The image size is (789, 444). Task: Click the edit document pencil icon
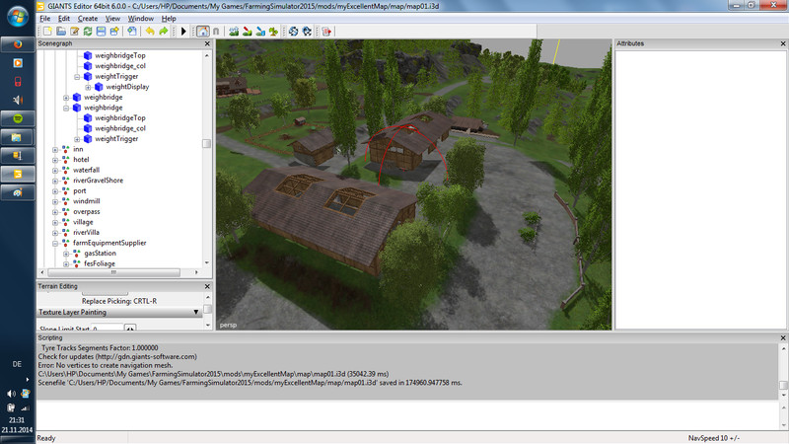point(75,32)
